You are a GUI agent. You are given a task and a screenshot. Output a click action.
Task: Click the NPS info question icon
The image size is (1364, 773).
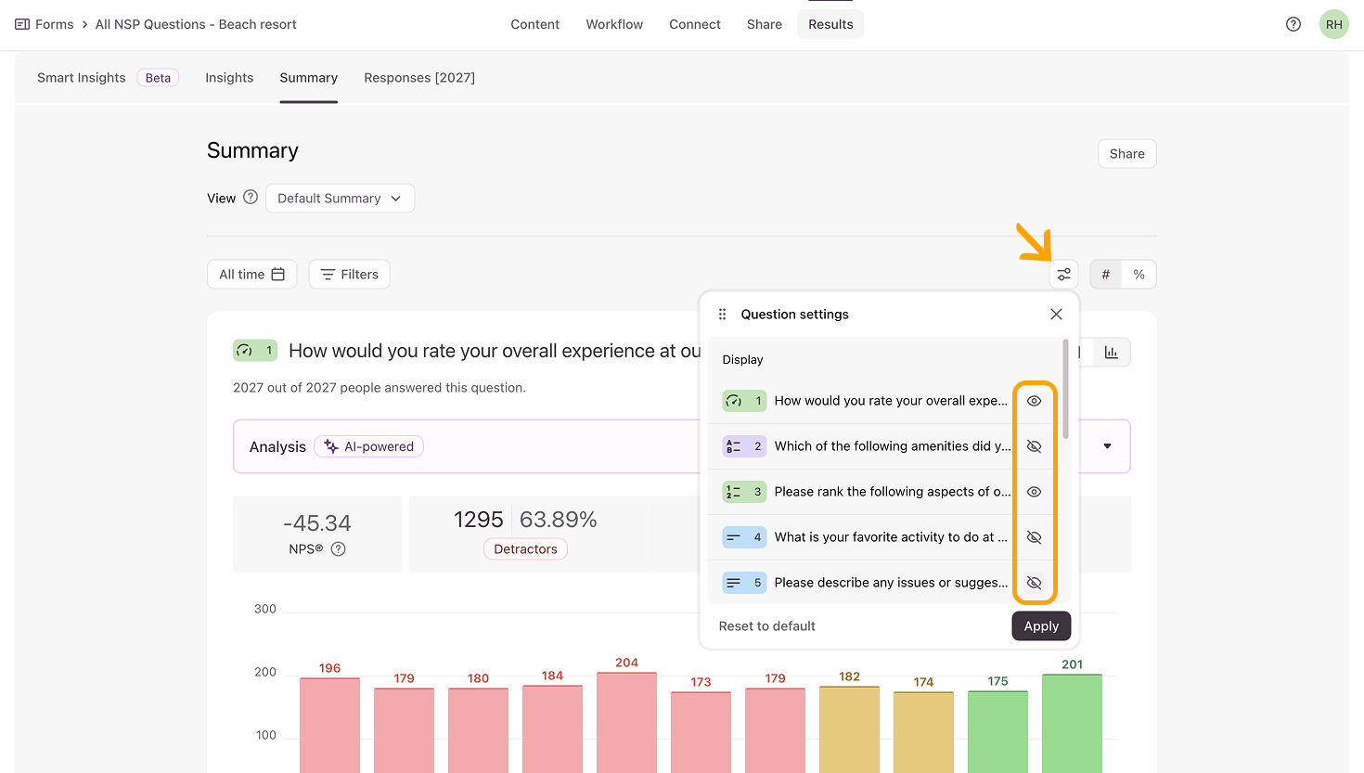[x=339, y=548]
